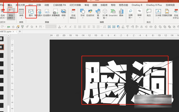This screenshot has width=179, height=112.
Task: Open the document tab options menu
Action: pyautogui.click(x=16, y=32)
